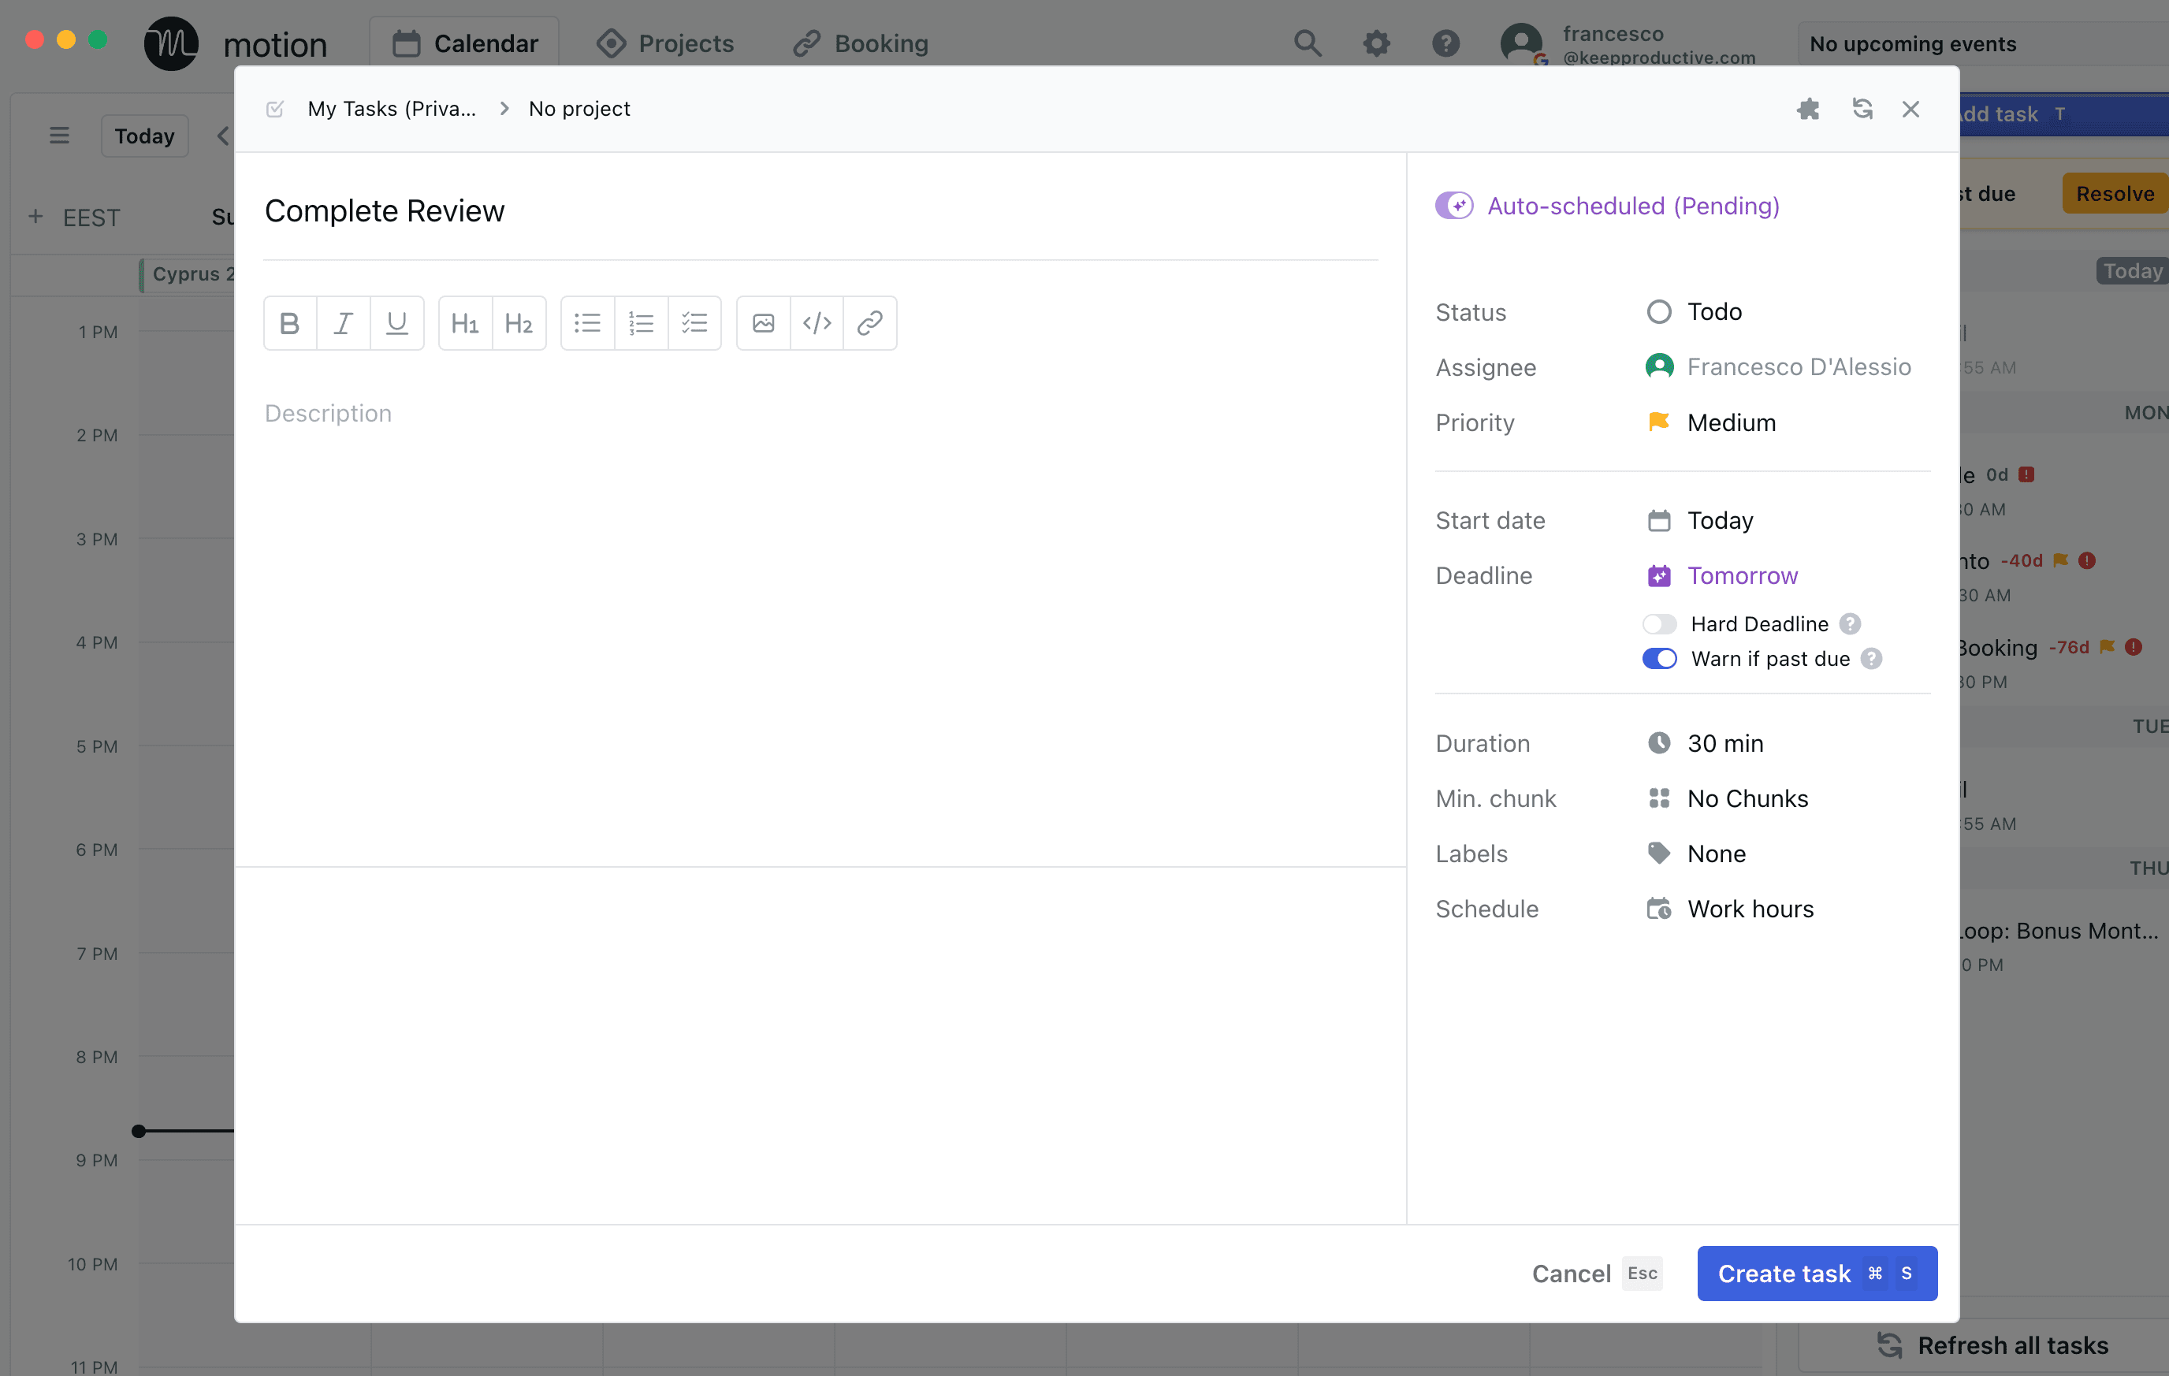Image resolution: width=2169 pixels, height=1376 pixels.
Task: Select the underline formatting icon
Action: (397, 322)
